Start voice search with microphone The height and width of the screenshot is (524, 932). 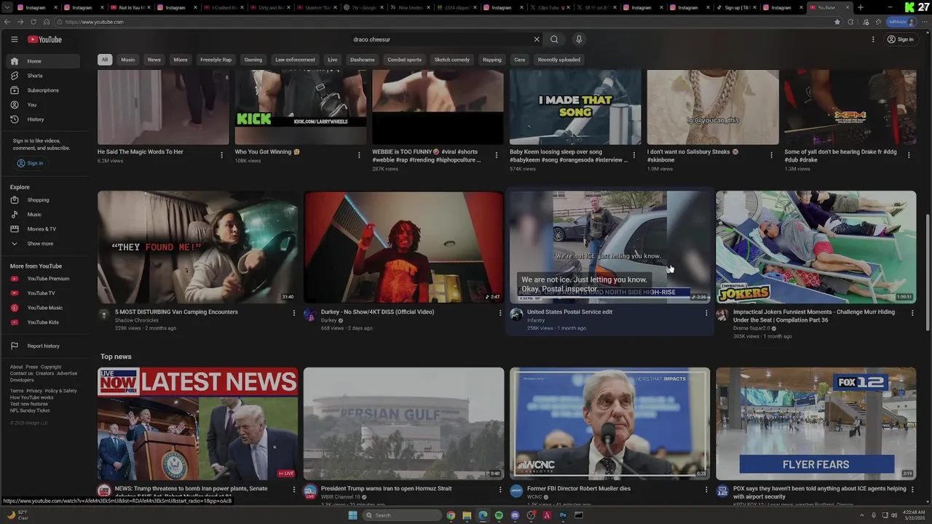pos(579,39)
